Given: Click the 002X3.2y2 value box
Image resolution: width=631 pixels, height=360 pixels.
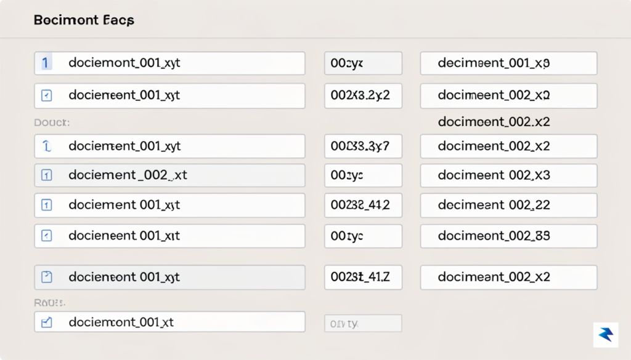Looking at the screenshot, I should (363, 95).
